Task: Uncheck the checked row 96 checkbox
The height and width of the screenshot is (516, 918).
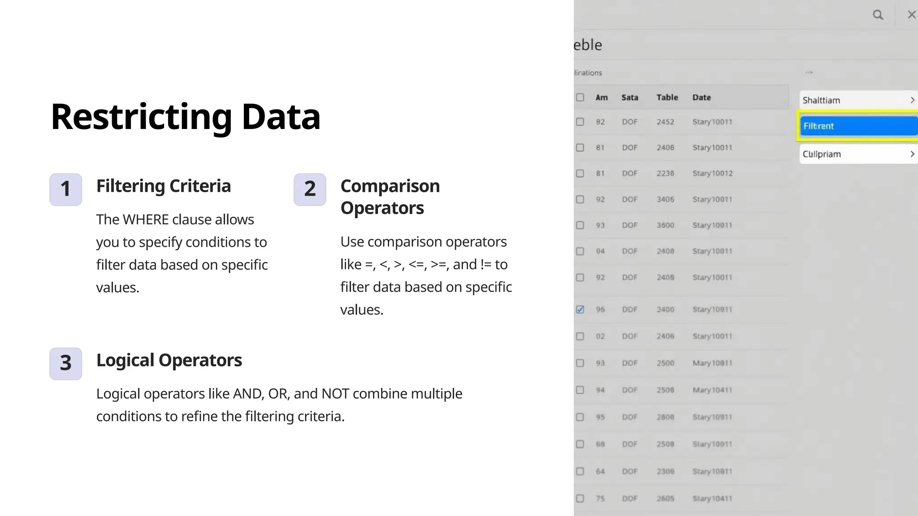Action: [x=580, y=310]
